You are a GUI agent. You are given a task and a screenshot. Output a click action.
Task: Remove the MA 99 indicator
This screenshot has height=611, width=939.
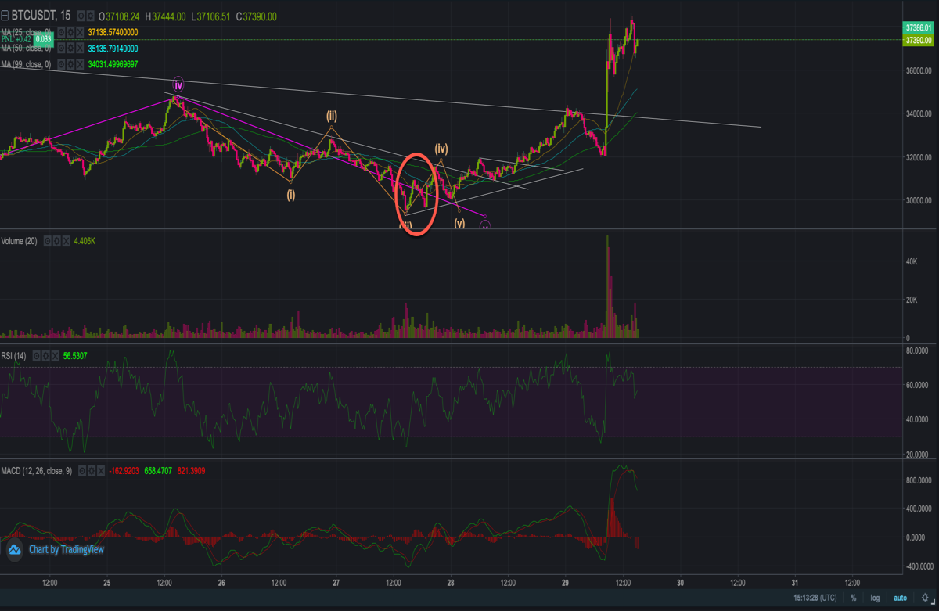(80, 64)
